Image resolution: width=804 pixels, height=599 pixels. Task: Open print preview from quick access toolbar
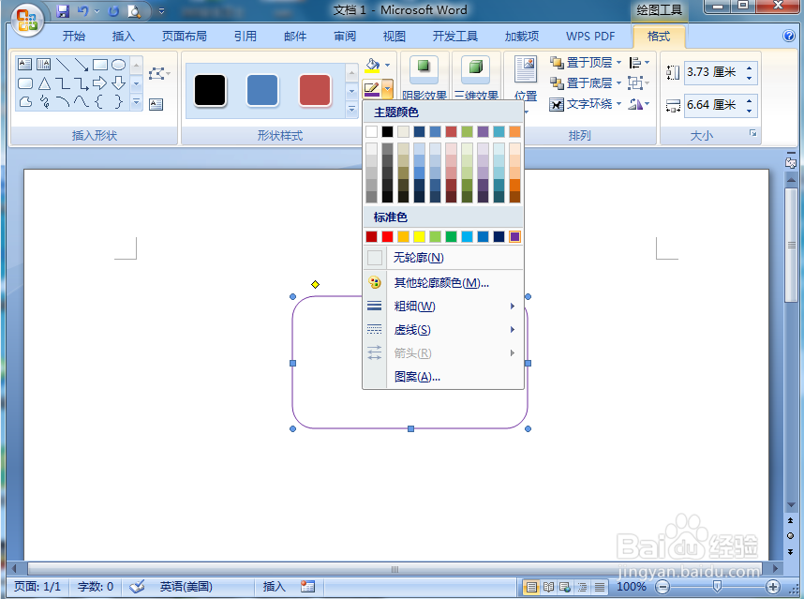134,10
